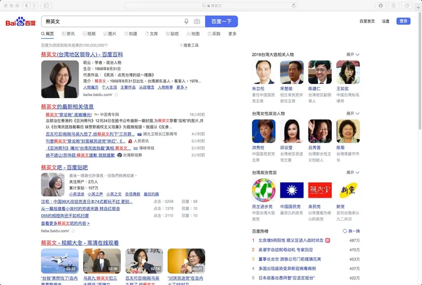Click the Baidu logo
Screen dimensions: 422x285
[21, 22]
